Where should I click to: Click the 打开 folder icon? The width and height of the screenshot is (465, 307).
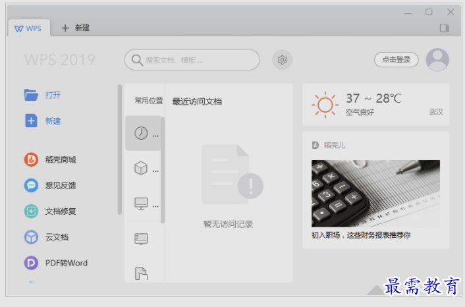[31, 95]
